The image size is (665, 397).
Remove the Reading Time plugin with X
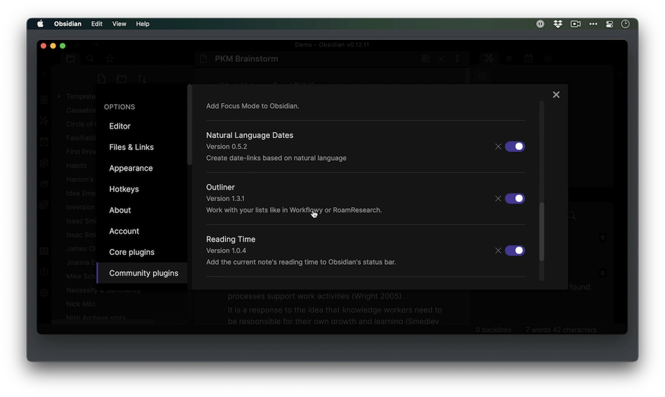tap(498, 250)
